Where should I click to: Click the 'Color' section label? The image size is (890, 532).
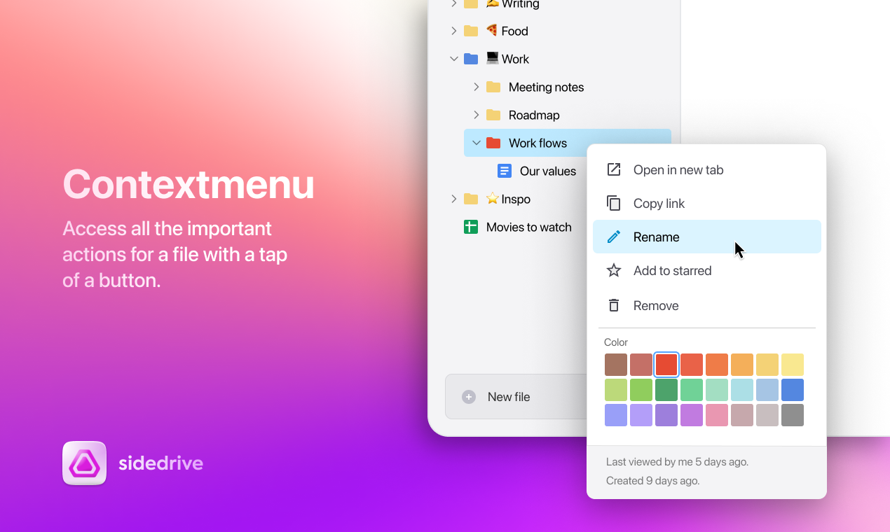616,342
